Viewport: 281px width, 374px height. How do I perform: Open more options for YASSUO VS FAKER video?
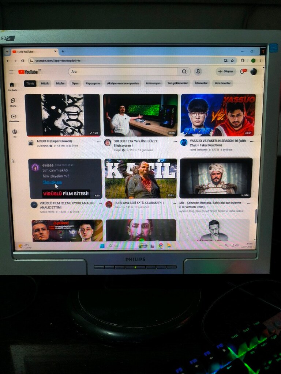252,141
